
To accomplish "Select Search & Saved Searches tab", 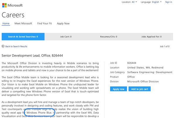I will click(23, 37).
